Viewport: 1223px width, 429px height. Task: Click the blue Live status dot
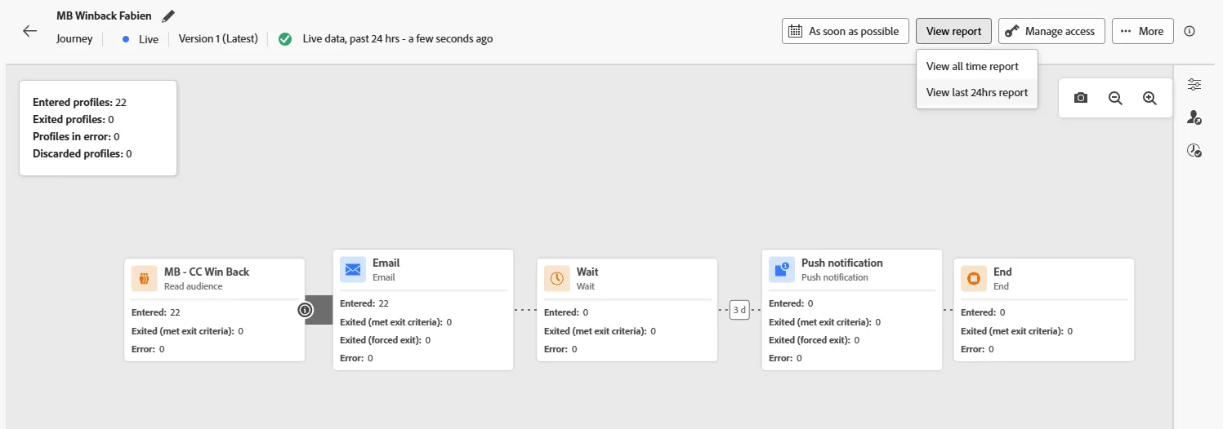click(x=126, y=39)
